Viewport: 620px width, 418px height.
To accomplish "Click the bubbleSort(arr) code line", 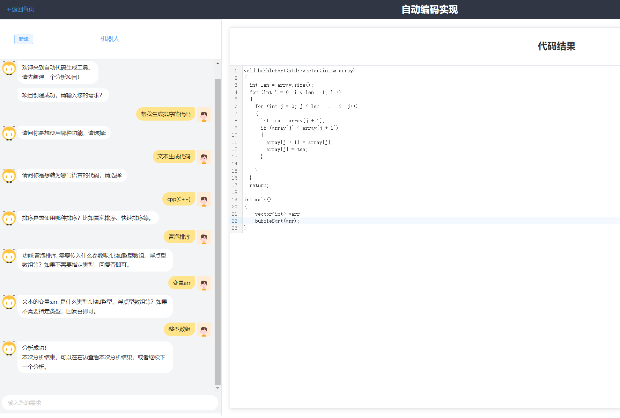I will coord(277,221).
